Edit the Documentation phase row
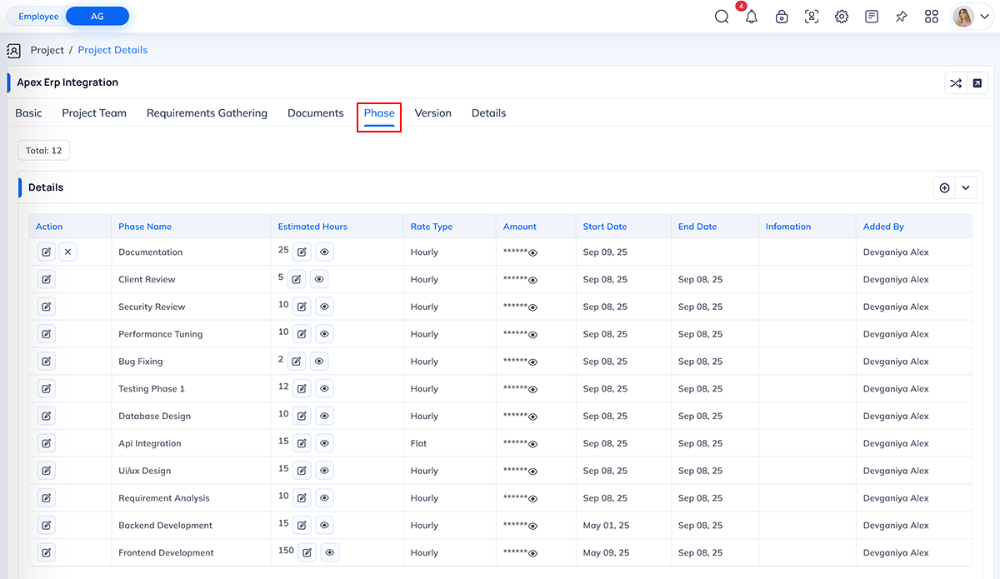The height and width of the screenshot is (579, 1000). point(47,252)
